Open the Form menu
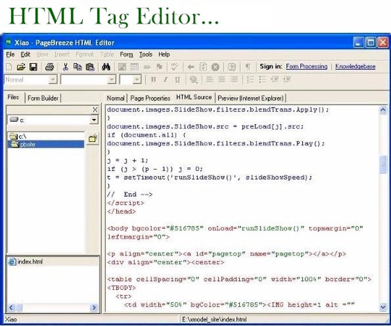391x326 pixels. pos(126,54)
